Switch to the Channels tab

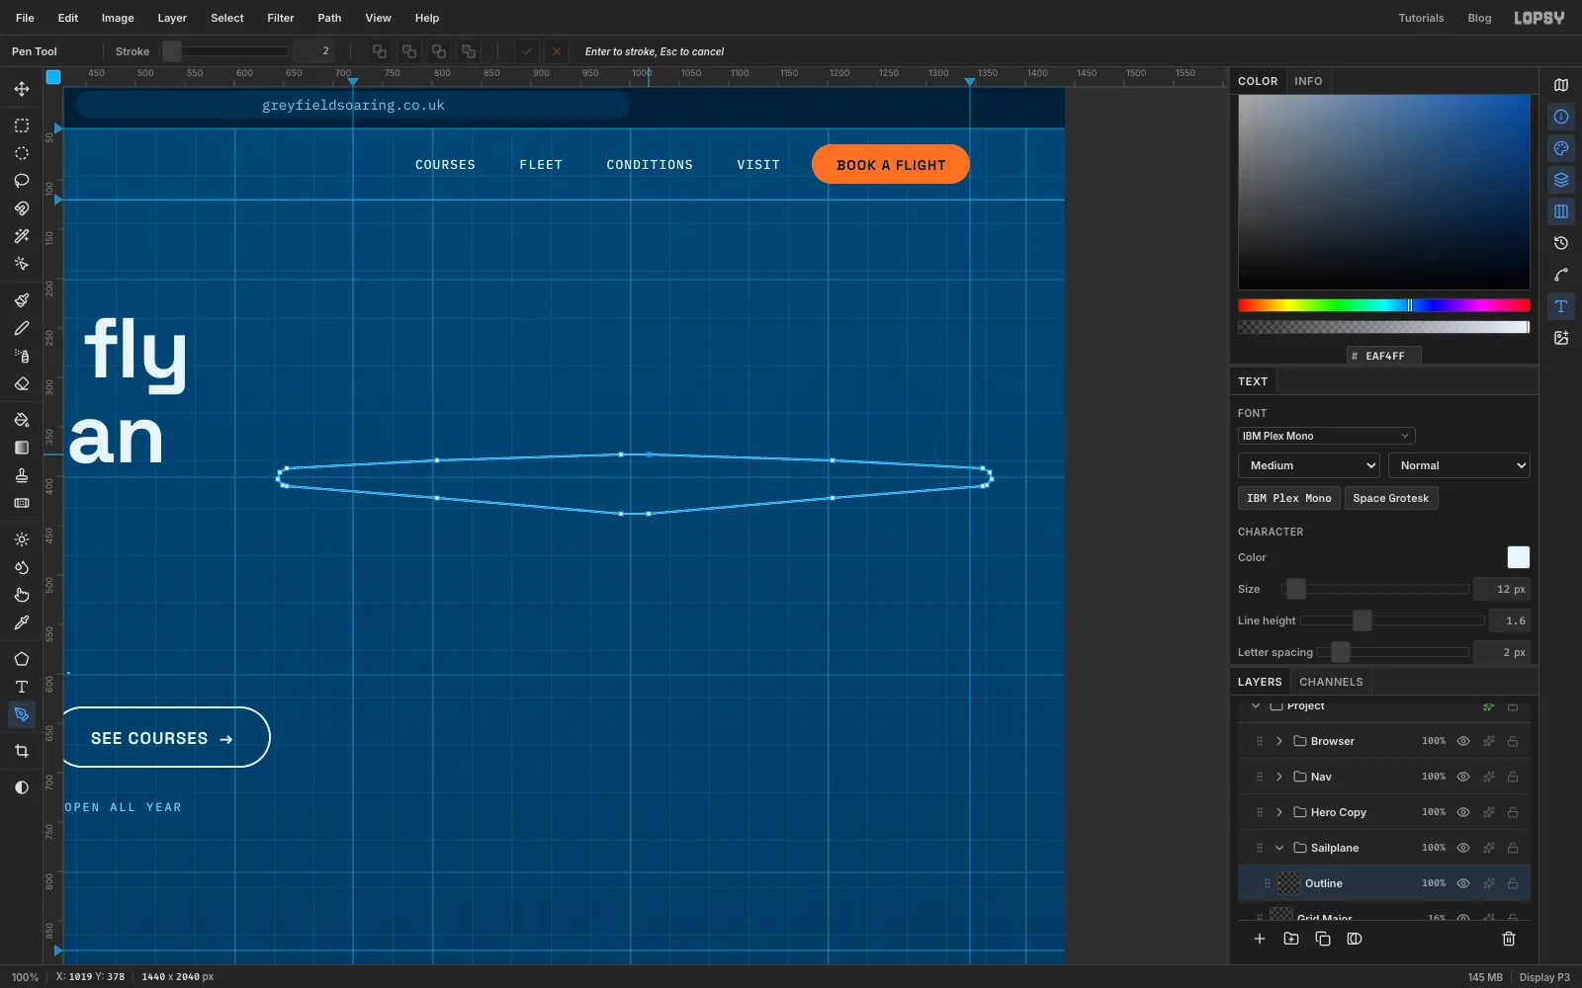pyautogui.click(x=1331, y=682)
